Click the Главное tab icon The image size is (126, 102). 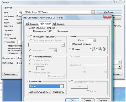click(28, 24)
